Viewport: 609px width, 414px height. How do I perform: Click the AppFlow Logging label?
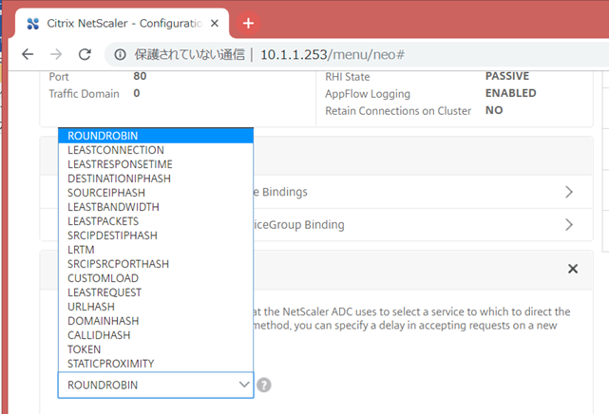click(368, 94)
